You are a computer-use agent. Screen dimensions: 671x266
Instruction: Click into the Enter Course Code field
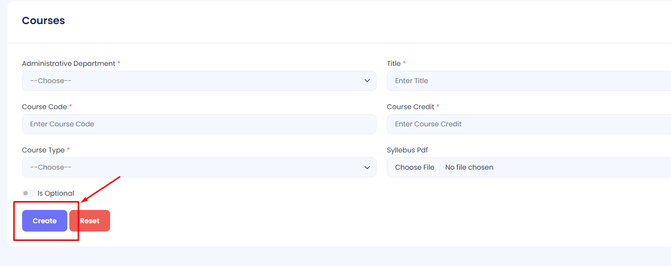199,124
